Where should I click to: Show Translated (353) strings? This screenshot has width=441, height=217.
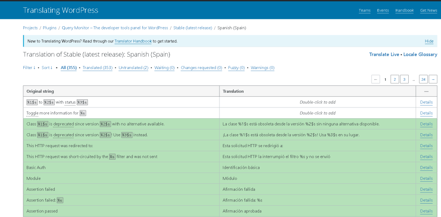pyautogui.click(x=97, y=68)
